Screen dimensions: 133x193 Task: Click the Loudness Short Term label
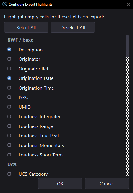coord(40,155)
